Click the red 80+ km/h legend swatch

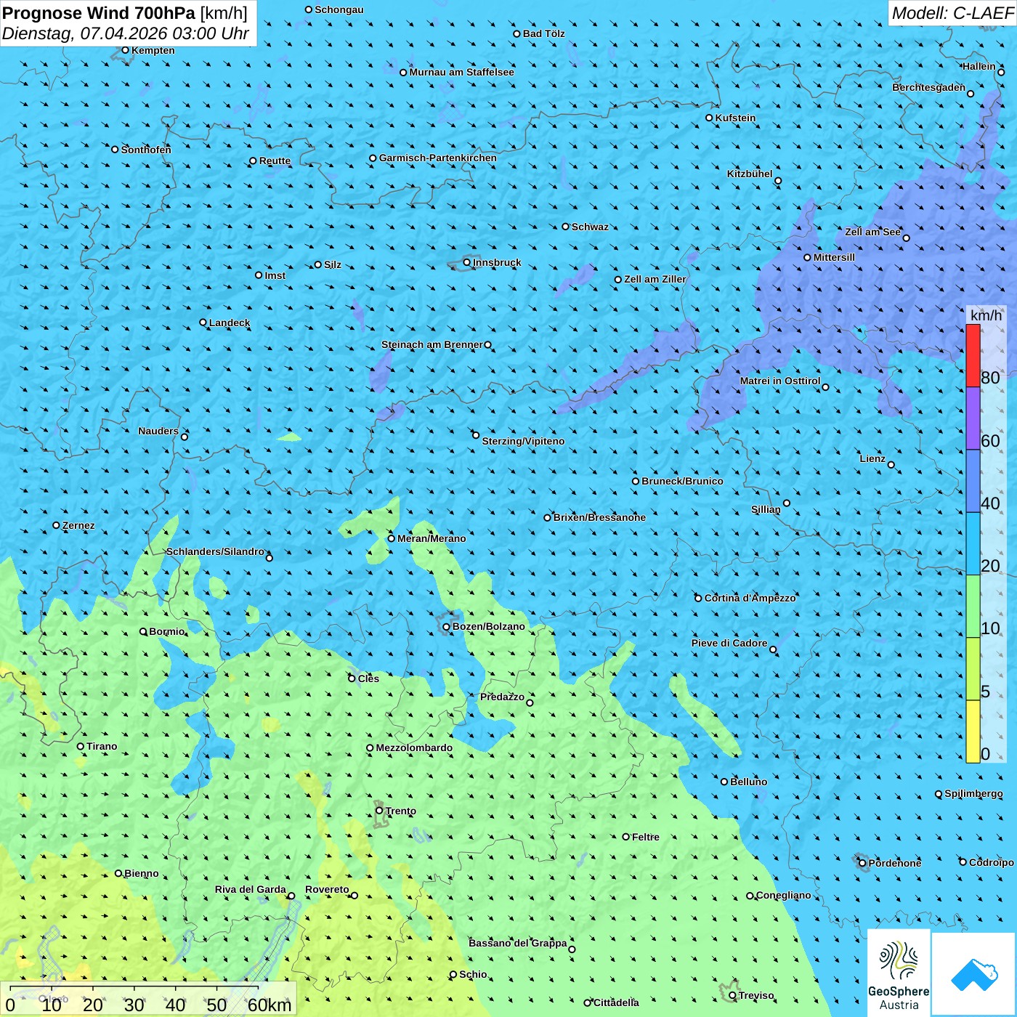click(973, 356)
